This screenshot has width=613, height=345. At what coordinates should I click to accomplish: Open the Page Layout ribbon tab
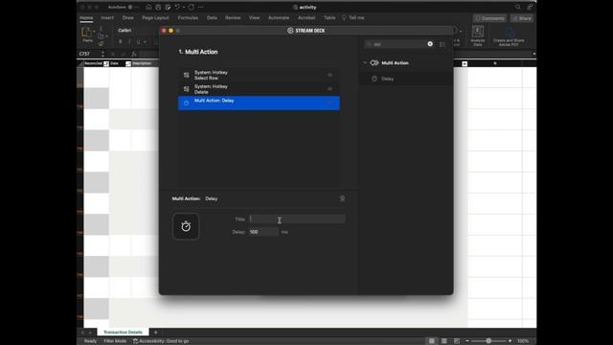[155, 17]
